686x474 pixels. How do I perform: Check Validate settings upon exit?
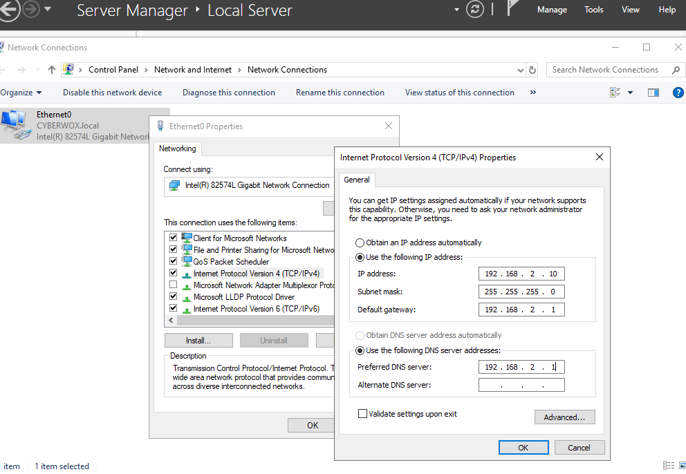[x=362, y=414]
